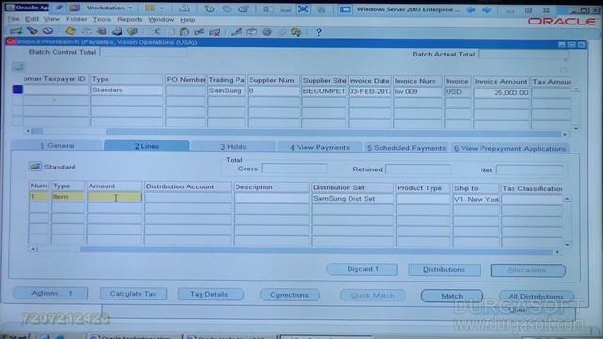The height and width of the screenshot is (339, 603).
Task: Click the Tax Details button
Action: (x=210, y=294)
